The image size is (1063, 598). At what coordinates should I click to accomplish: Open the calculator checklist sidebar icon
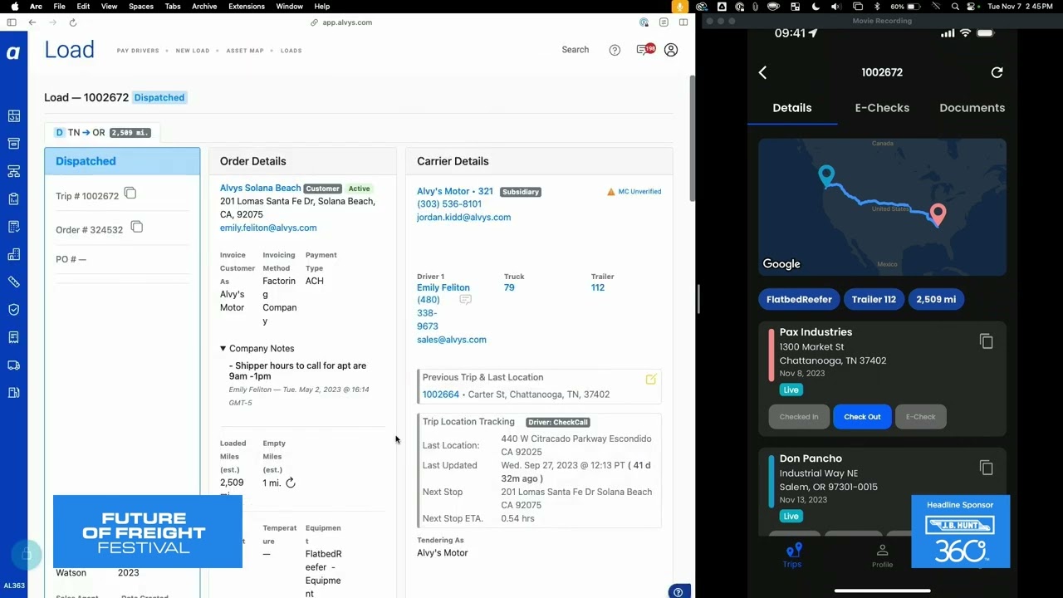(x=13, y=227)
